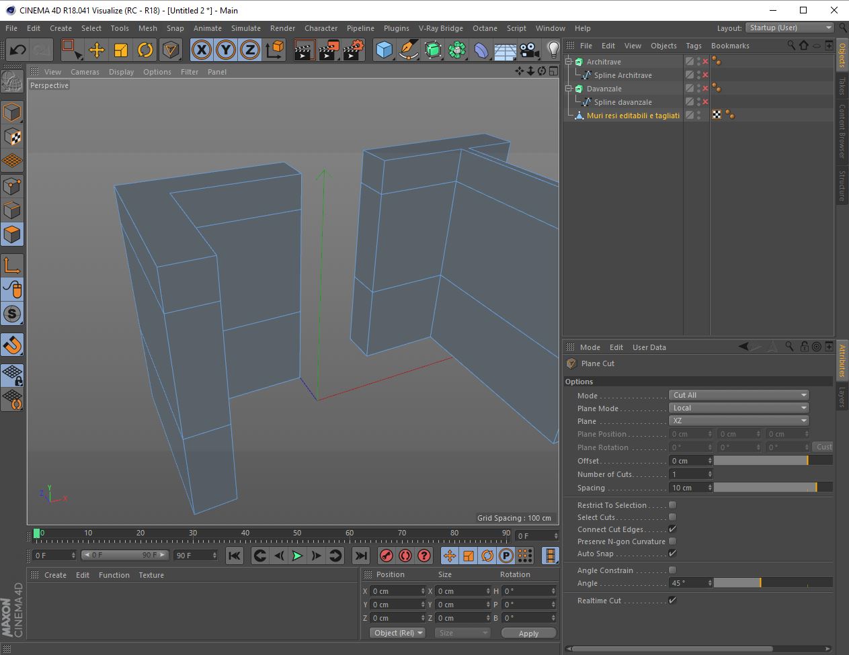Play the animation forward

point(297,556)
